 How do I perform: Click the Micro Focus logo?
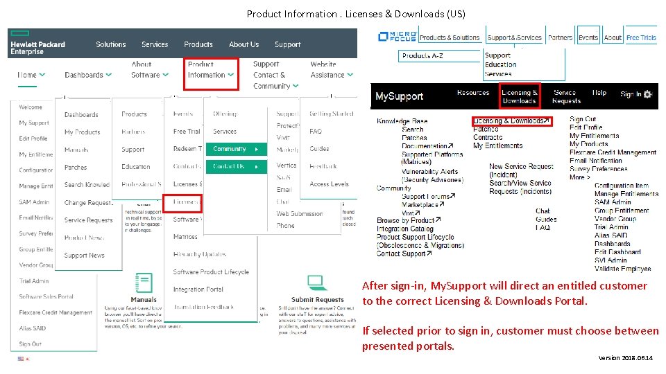(x=398, y=37)
